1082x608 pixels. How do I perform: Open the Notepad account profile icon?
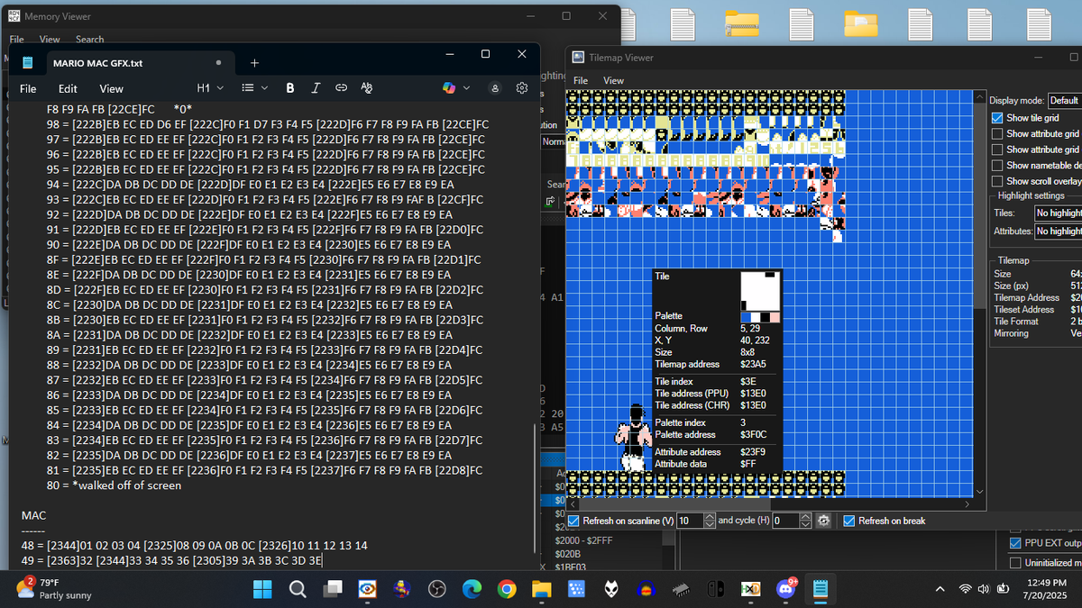pos(495,88)
